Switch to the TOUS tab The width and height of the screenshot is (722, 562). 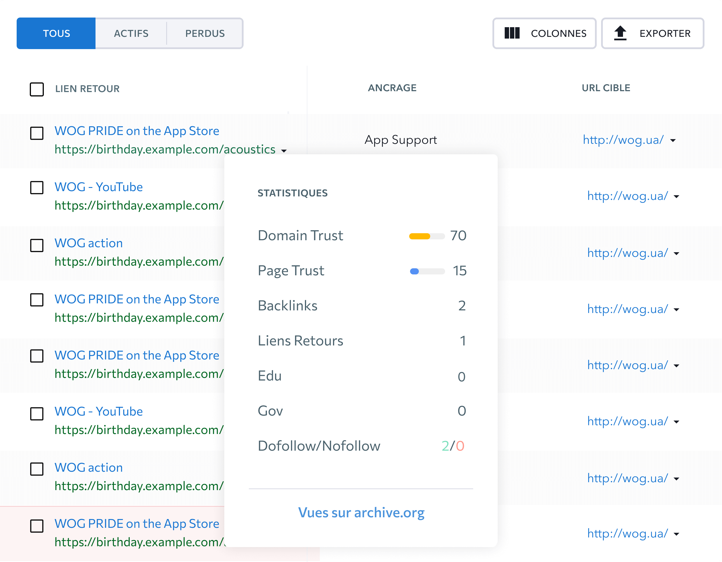point(56,33)
